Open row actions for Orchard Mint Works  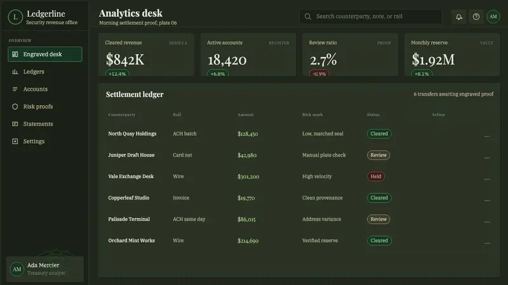coord(487,243)
